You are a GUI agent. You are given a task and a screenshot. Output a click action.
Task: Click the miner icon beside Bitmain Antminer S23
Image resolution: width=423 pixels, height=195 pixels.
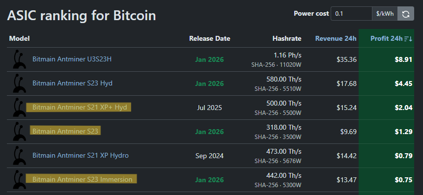click(x=20, y=131)
